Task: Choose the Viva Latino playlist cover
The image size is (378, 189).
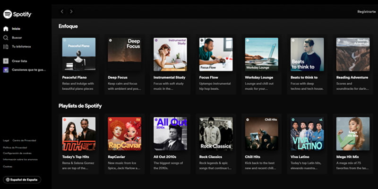Action: coord(307,134)
